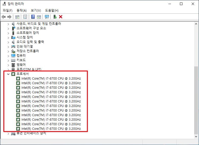Expand the 컴퓨터 node

tap(8, 56)
